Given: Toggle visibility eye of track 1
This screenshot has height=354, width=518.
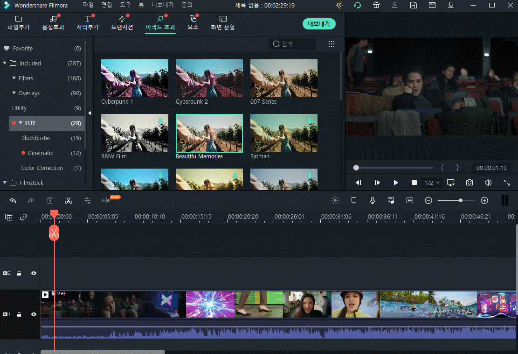Looking at the screenshot, I should point(34,314).
